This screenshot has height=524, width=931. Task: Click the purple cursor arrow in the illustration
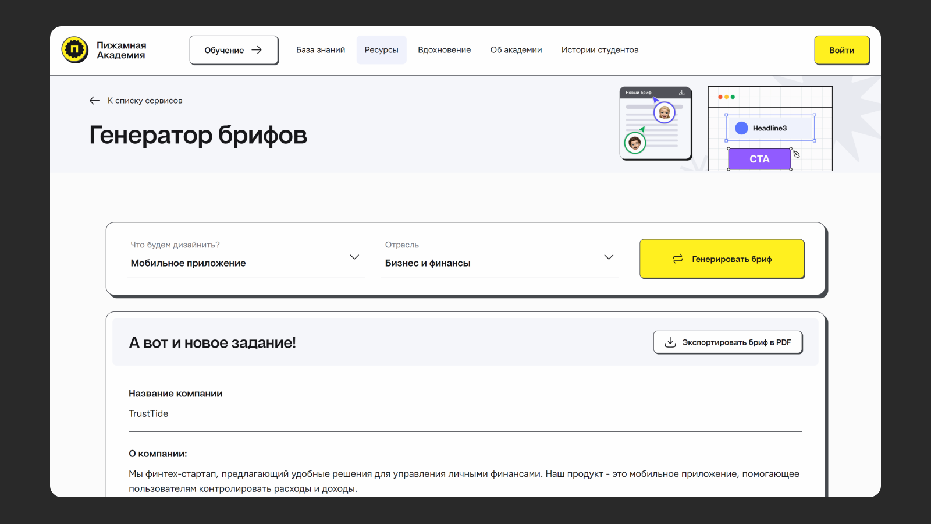pos(656,100)
